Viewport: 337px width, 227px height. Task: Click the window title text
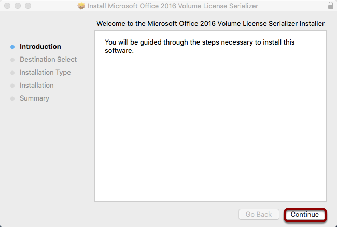(173, 6)
